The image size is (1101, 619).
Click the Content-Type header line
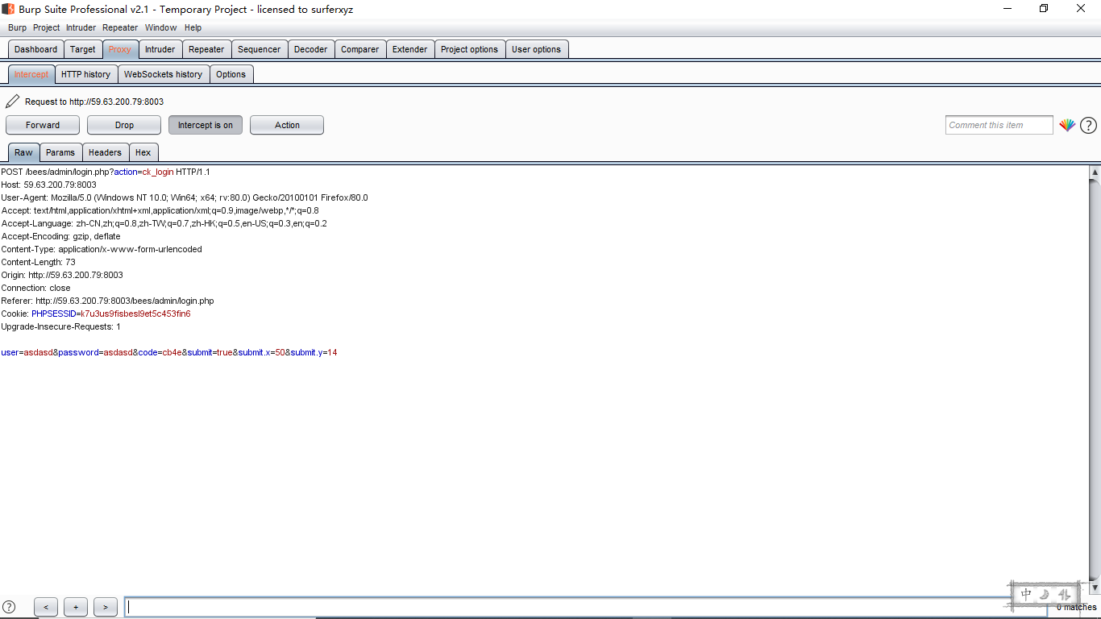click(x=102, y=249)
